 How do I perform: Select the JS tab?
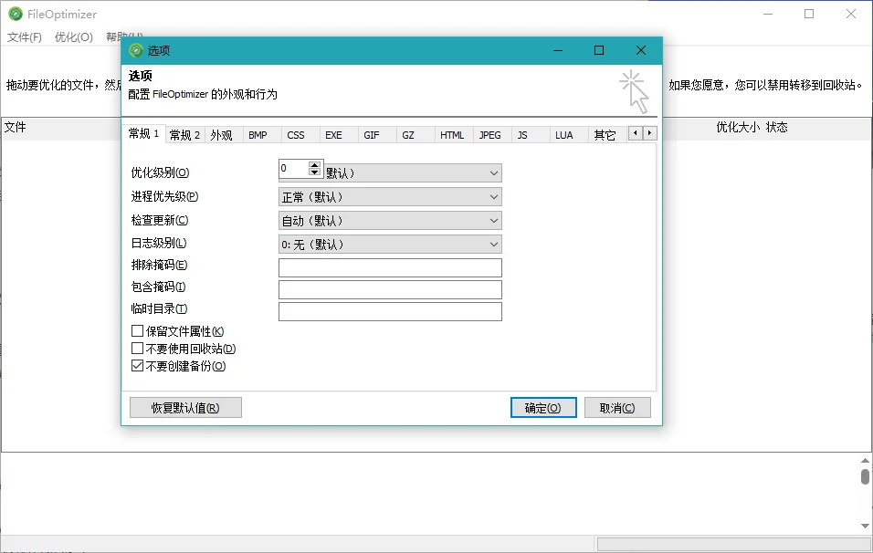tap(522, 135)
